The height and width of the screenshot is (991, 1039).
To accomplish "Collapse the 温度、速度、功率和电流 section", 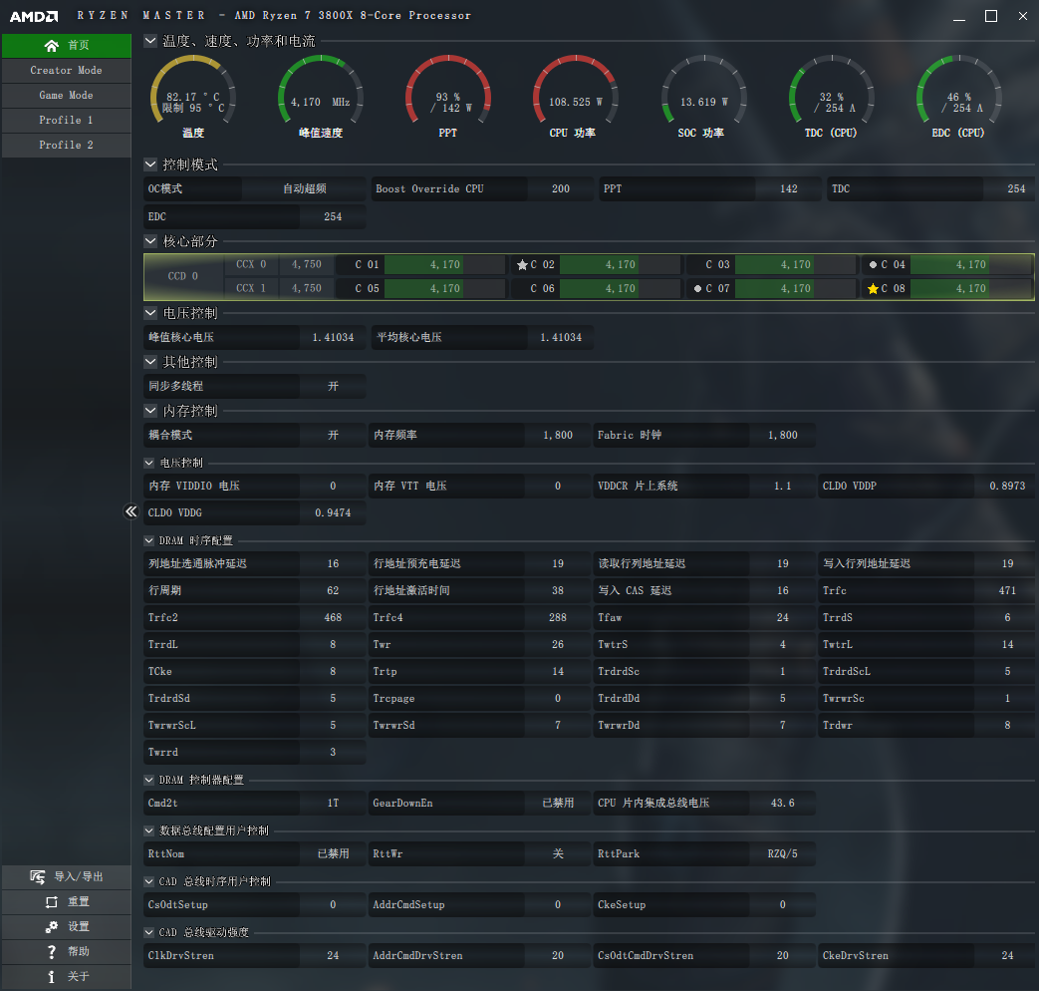I will (150, 41).
